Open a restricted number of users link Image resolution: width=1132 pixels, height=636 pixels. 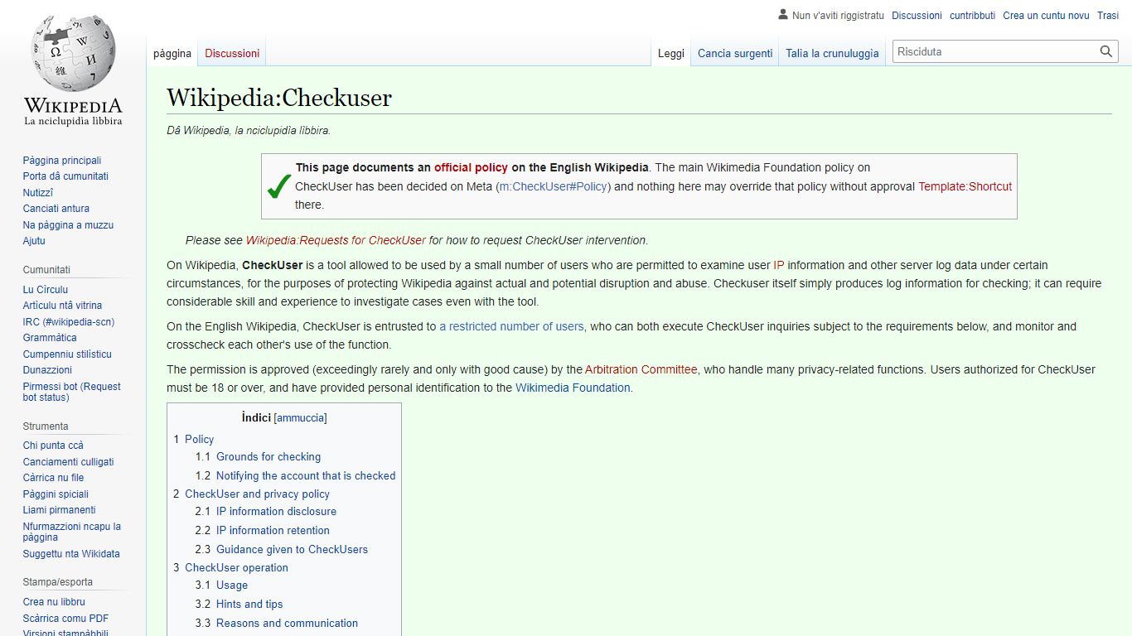511,326
